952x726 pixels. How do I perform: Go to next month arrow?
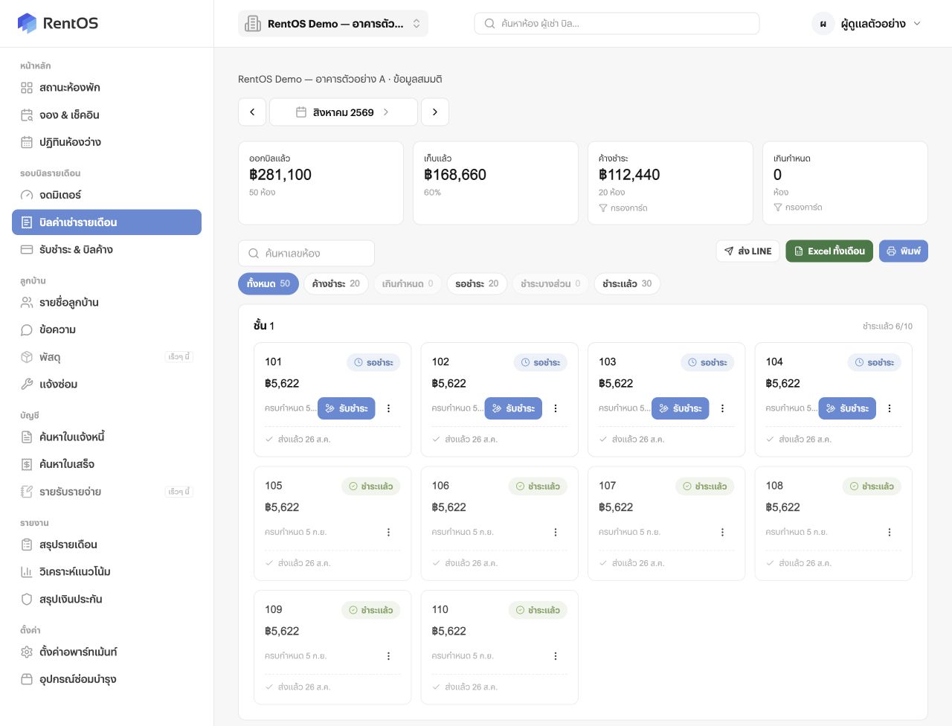point(435,112)
